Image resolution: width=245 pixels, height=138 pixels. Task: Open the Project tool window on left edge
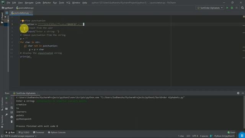pyautogui.click(x=2, y=18)
